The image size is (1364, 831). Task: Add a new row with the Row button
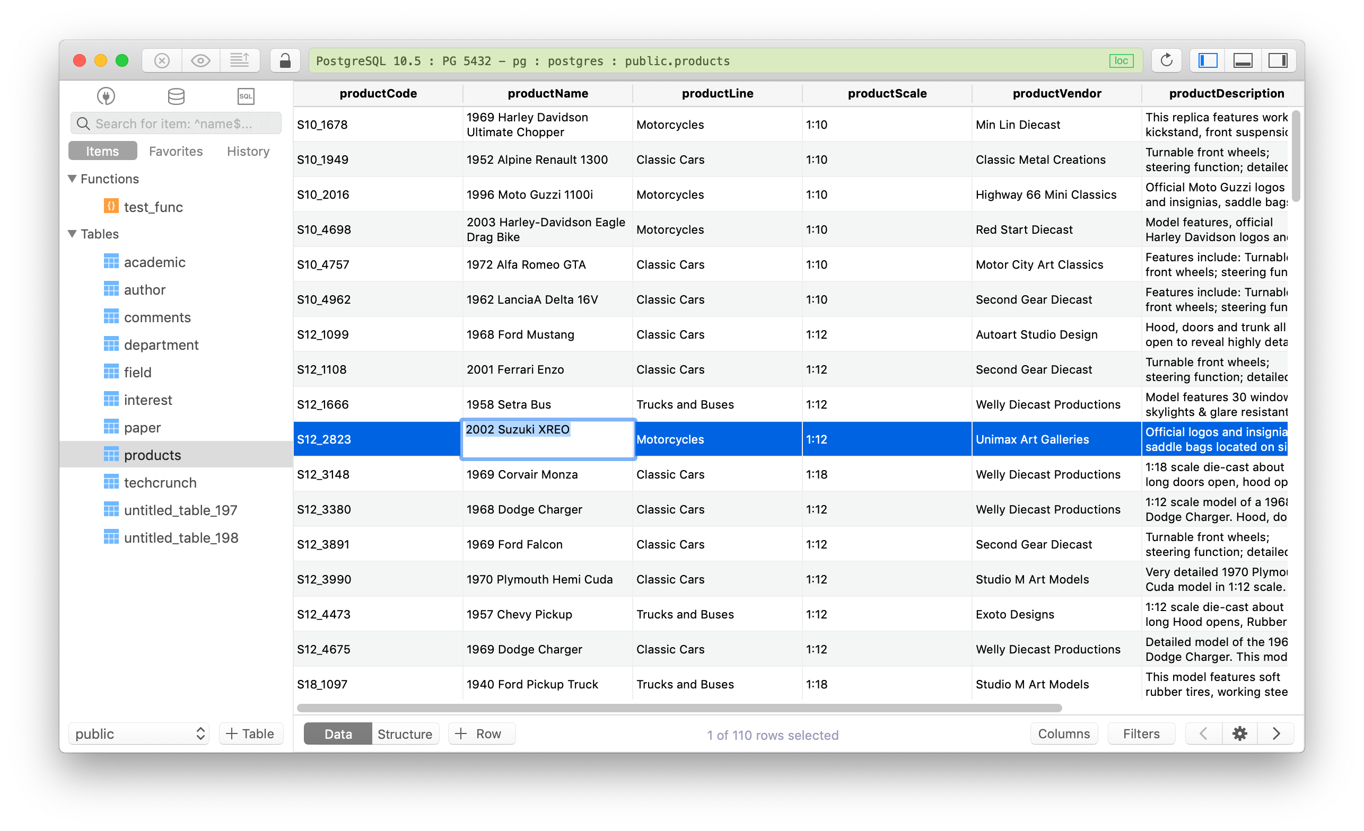click(x=481, y=733)
